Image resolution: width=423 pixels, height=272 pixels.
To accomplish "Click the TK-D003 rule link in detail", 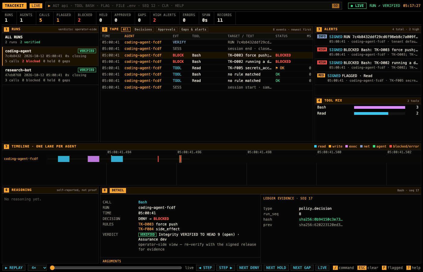I will tap(145, 224).
